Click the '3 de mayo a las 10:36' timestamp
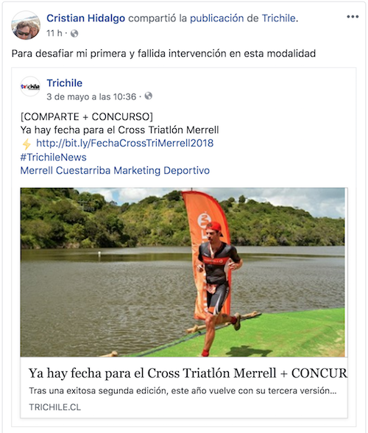 coord(91,96)
